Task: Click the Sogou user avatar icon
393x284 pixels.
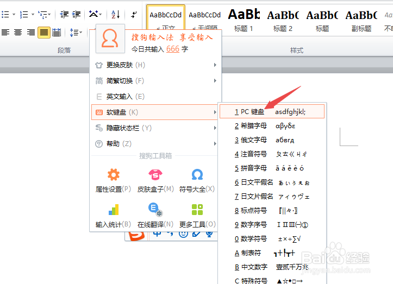Action: click(110, 39)
